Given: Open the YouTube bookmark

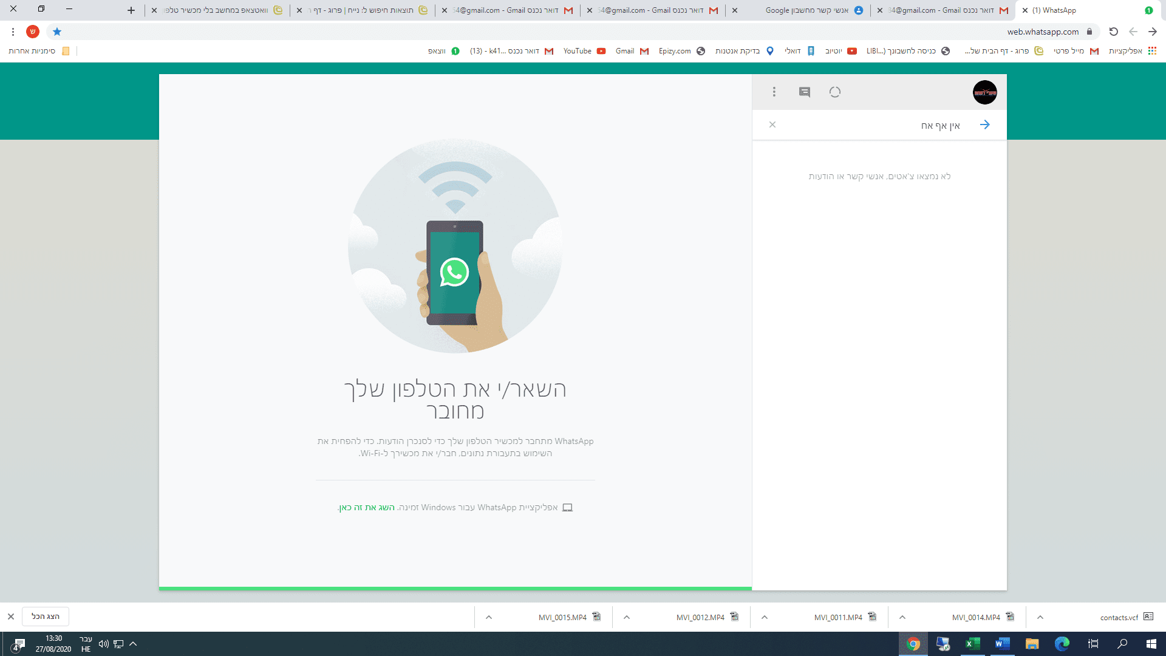Looking at the screenshot, I should 584,51.
